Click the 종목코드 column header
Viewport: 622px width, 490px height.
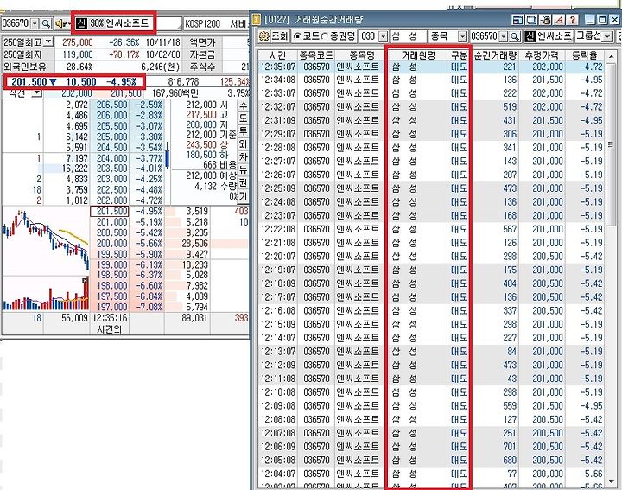[316, 54]
